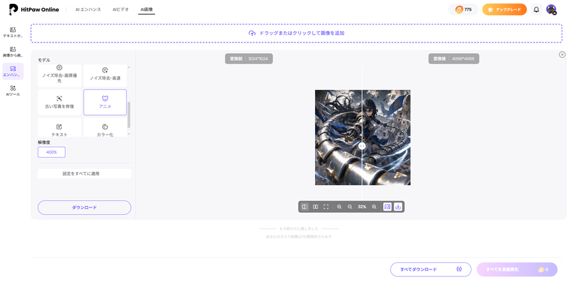The width and height of the screenshot is (567, 281).
Task: Open the notifications bell
Action: [536, 9]
